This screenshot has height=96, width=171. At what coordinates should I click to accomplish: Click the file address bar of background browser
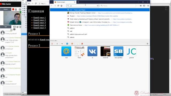coord(44,3)
